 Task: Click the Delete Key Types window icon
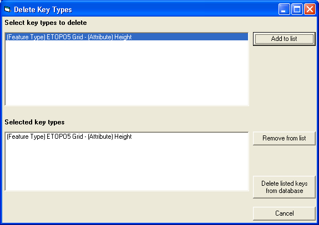pos(7,9)
